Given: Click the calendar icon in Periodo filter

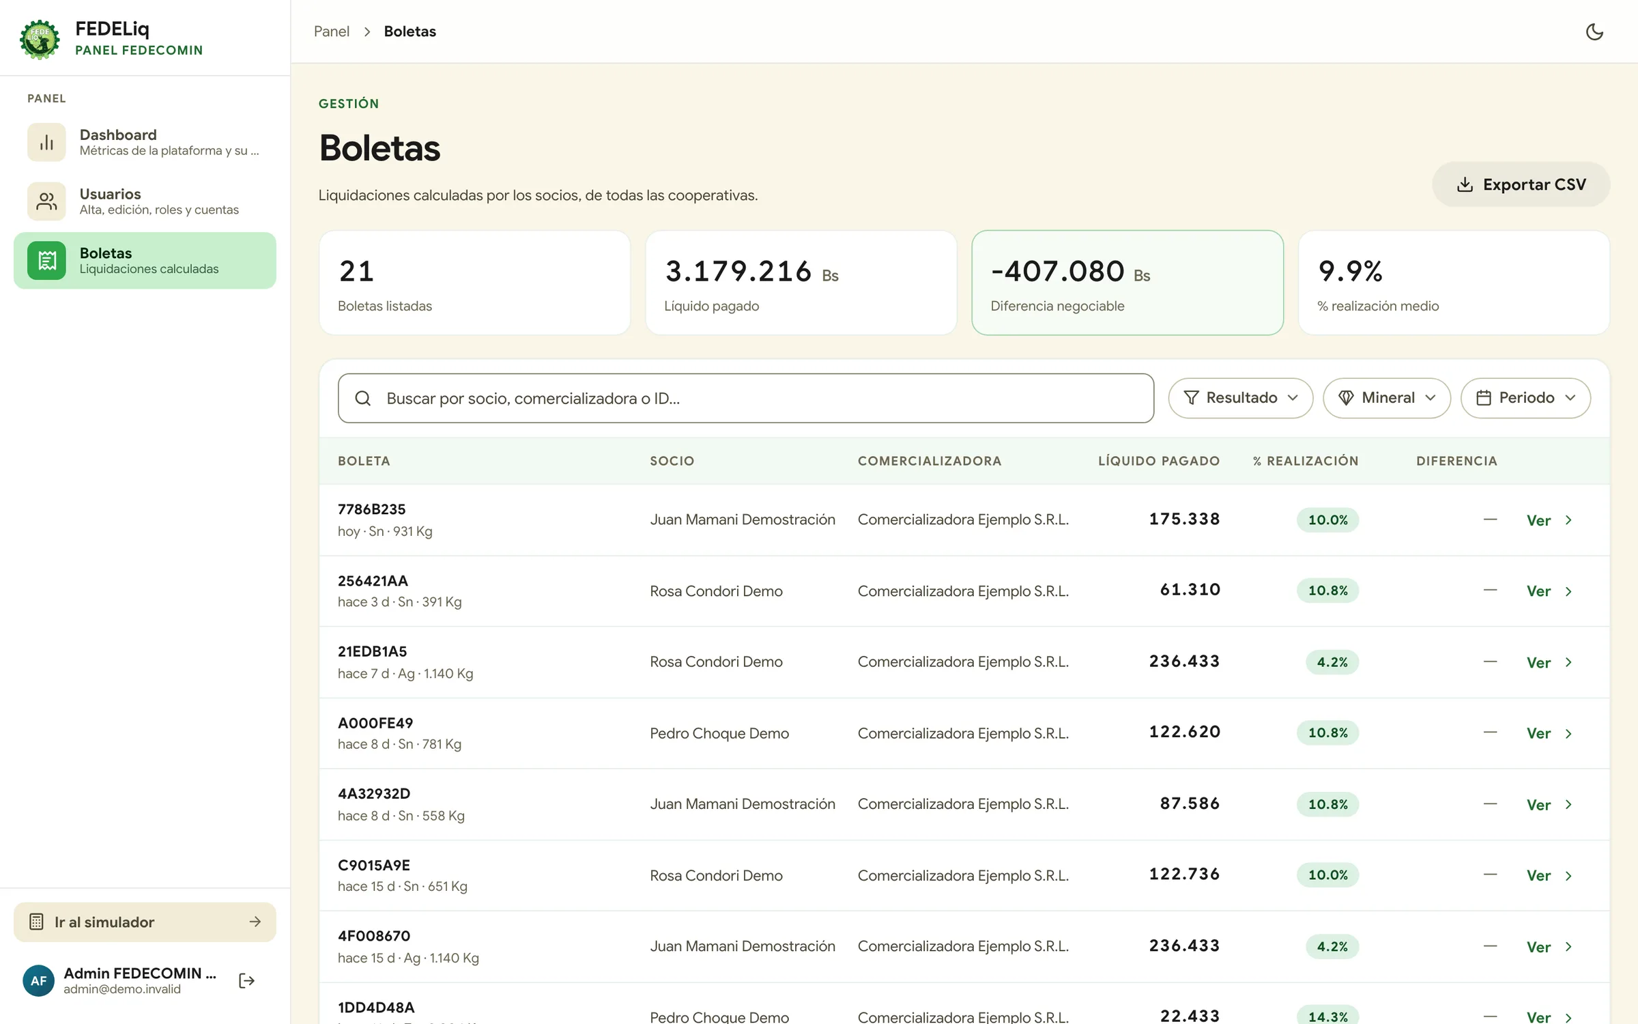Looking at the screenshot, I should 1483,397.
